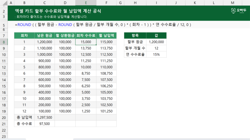Click the 총 납입액 label cell
The image size is (250, 140).
pyautogui.click(x=24, y=117)
